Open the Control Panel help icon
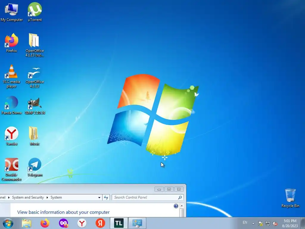The width and height of the screenshot is (305, 229). click(176, 206)
